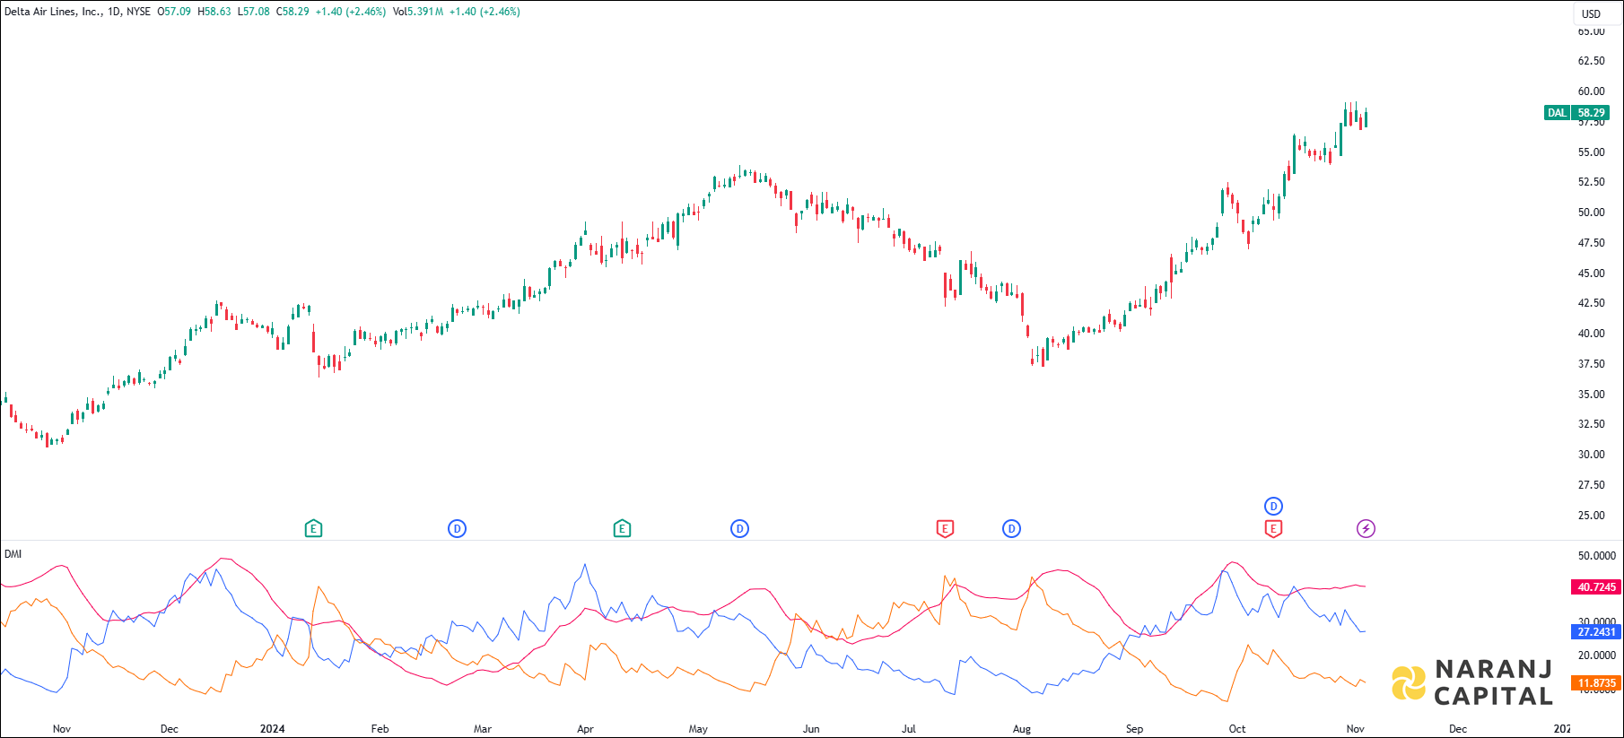
Task: Click the Mar label on time axis
Action: (x=483, y=729)
